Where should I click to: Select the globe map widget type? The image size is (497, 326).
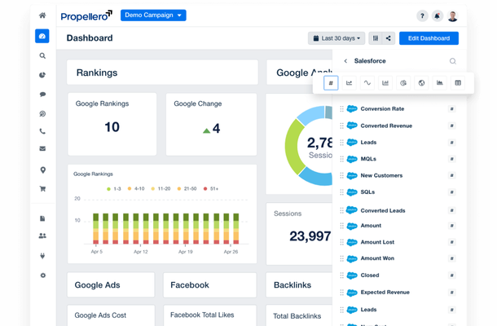(x=421, y=83)
